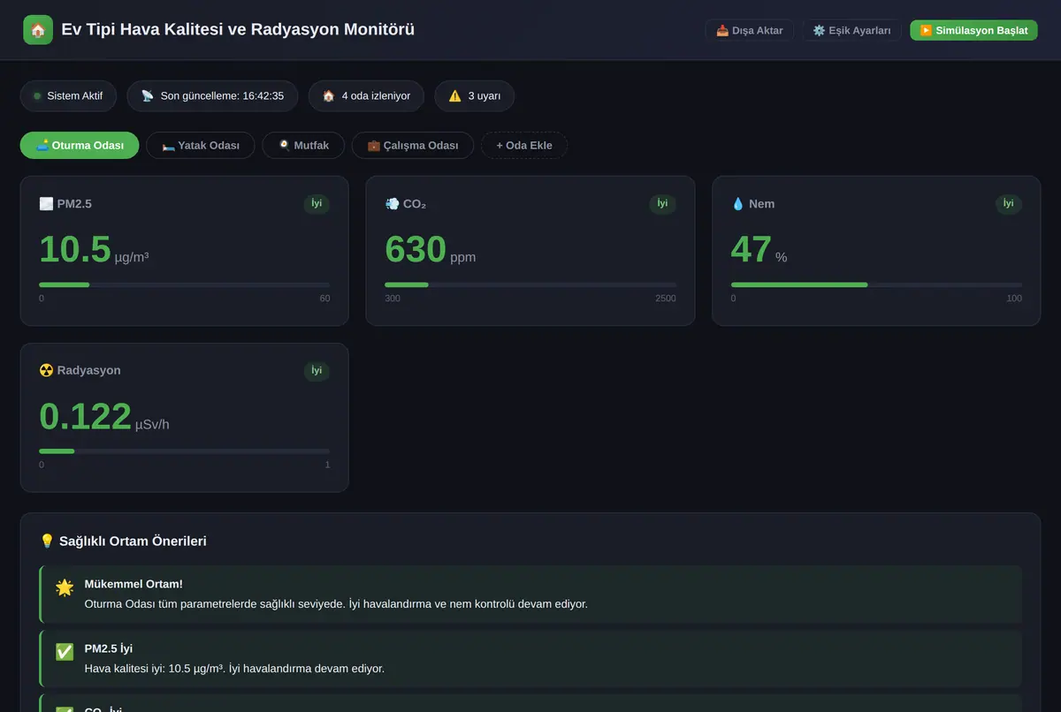Click the 630 ppm CO₂ value

(x=430, y=249)
